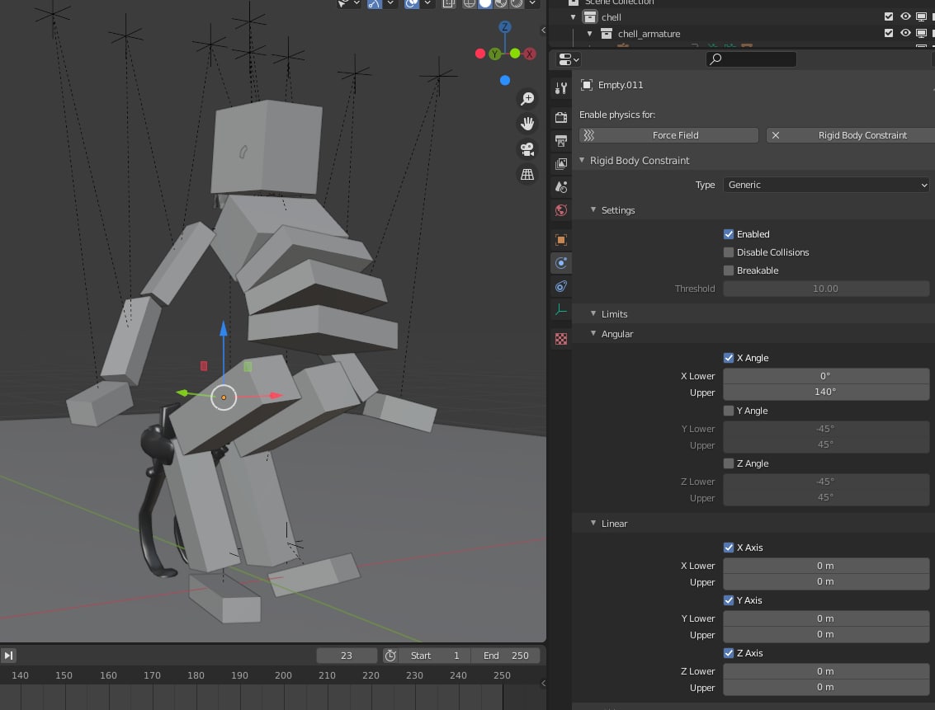Click the use preview range clock icon
The width and height of the screenshot is (935, 710).
coord(390,656)
